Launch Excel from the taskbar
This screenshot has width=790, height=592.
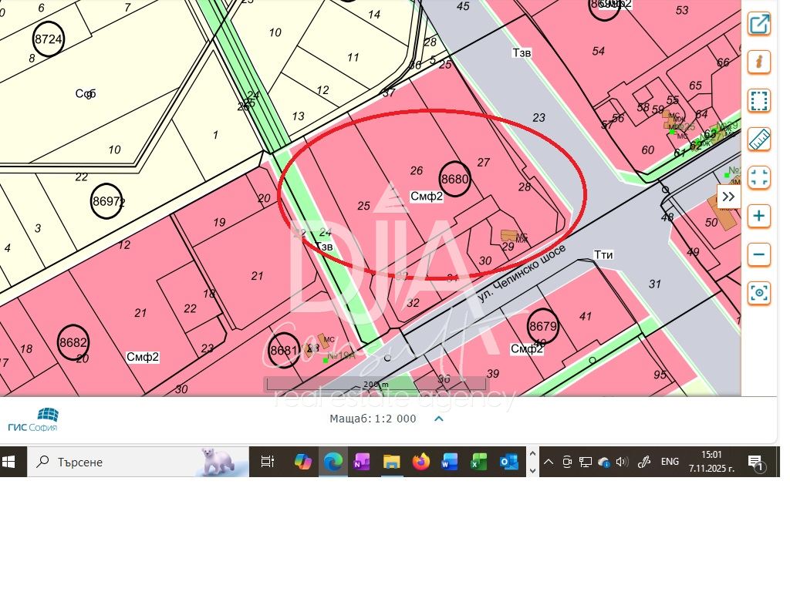pos(479,462)
